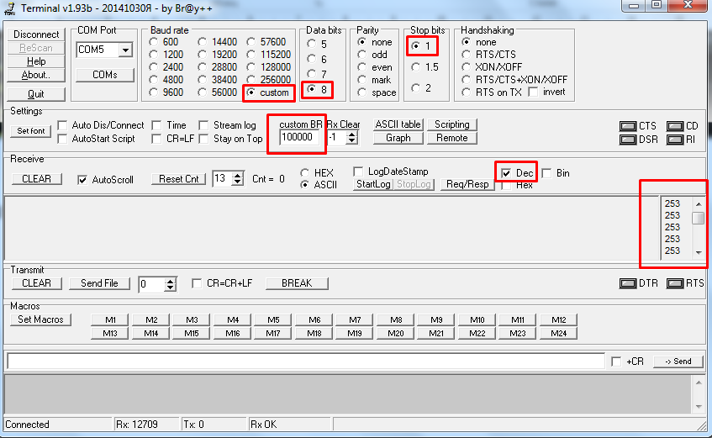Increase the transmit delay spinner value
712x438 pixels.
point(171,282)
